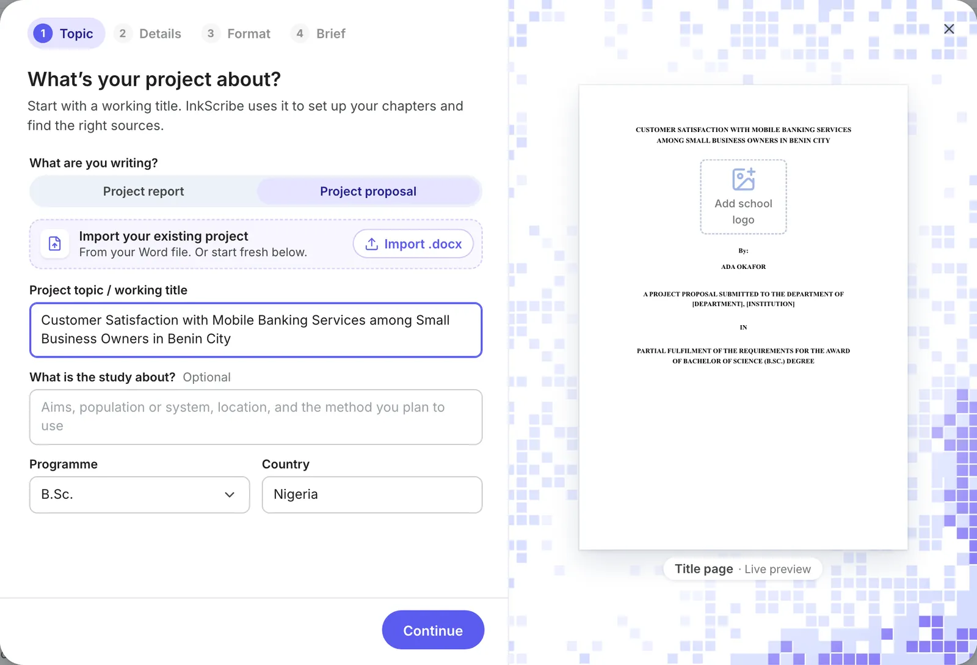Click the Import .docx button
Viewport: 977px width, 665px height.
(413, 244)
